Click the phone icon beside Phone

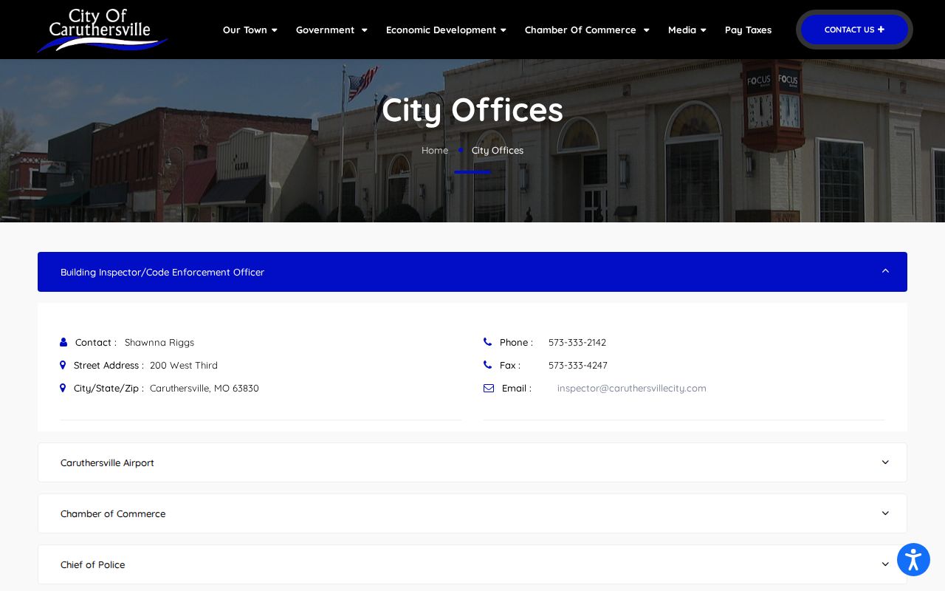click(487, 342)
